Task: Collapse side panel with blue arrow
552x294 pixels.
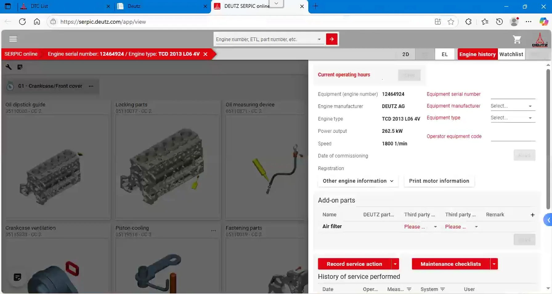Action: 548,220
